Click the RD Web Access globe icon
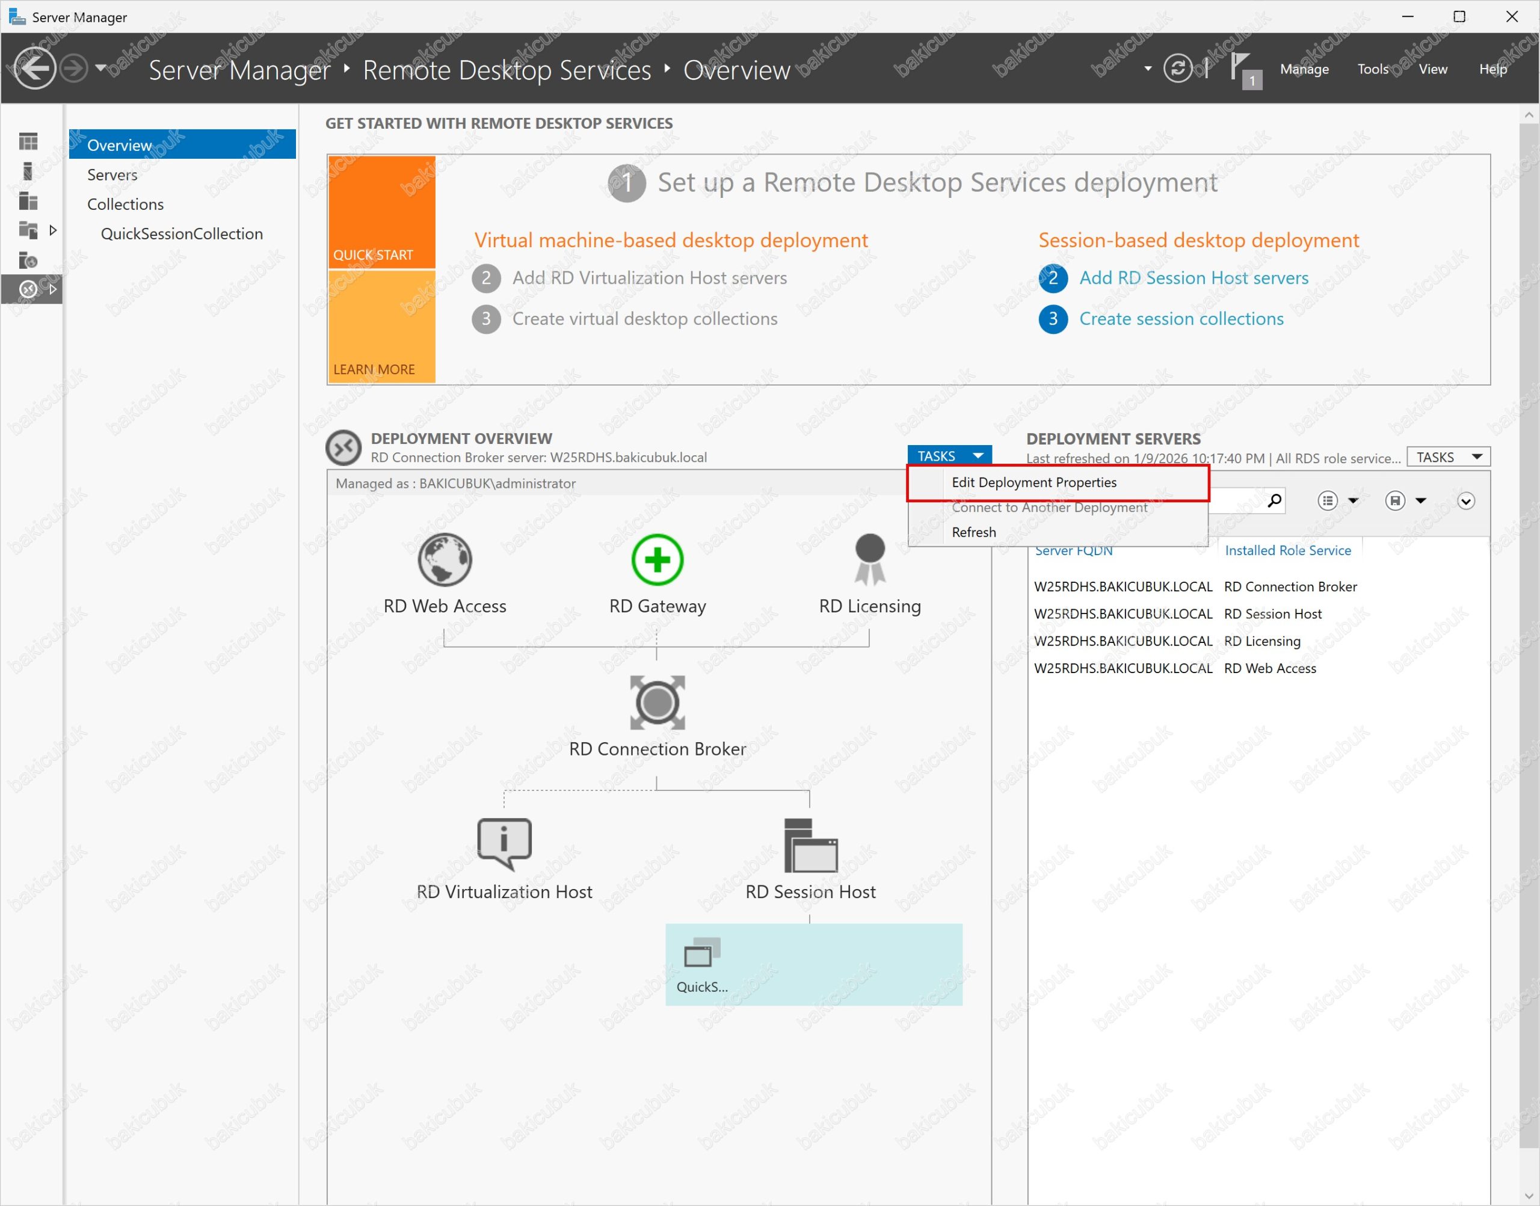The height and width of the screenshot is (1206, 1540). 444,560
